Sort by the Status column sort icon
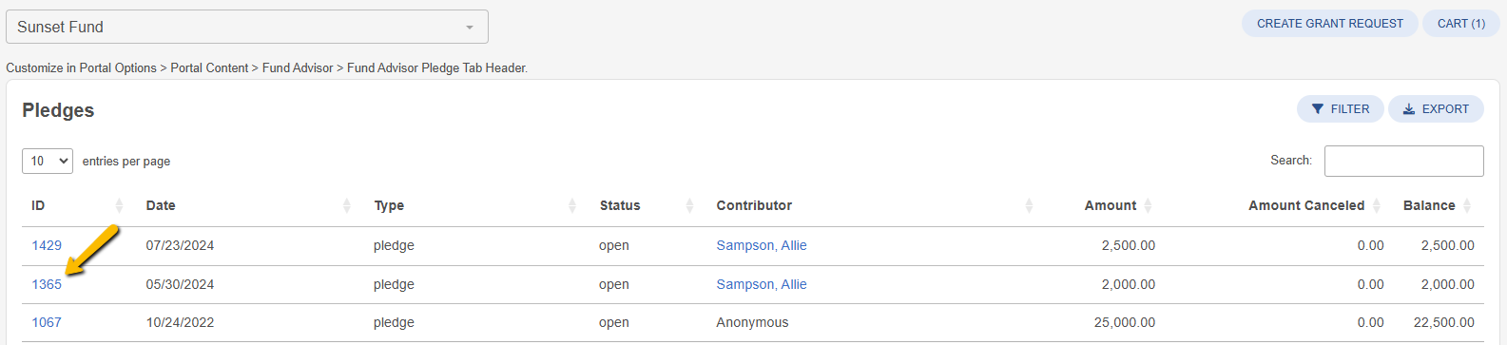The image size is (1507, 345). (689, 205)
